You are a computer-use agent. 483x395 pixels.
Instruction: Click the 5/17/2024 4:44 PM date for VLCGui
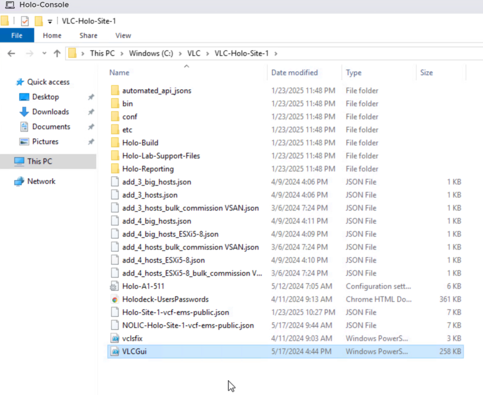(301, 352)
